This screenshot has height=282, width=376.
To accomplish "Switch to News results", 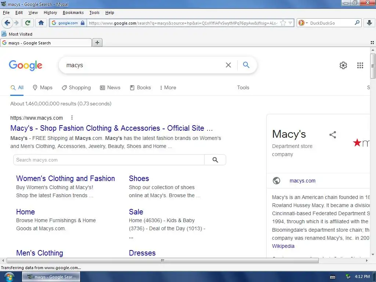I will (x=110, y=87).
